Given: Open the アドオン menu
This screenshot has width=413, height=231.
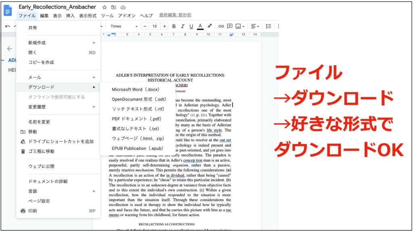Looking at the screenshot, I should point(127,16).
